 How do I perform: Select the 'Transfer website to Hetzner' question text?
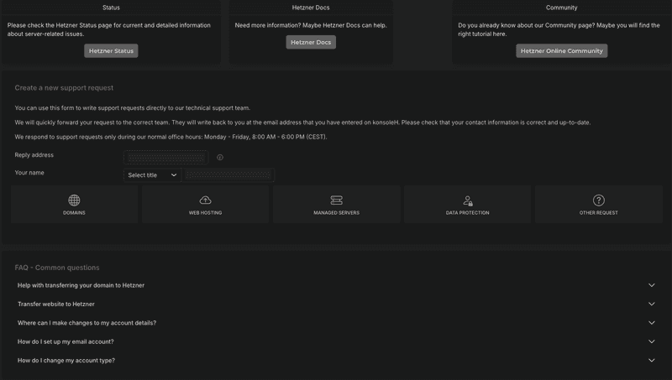pos(56,304)
